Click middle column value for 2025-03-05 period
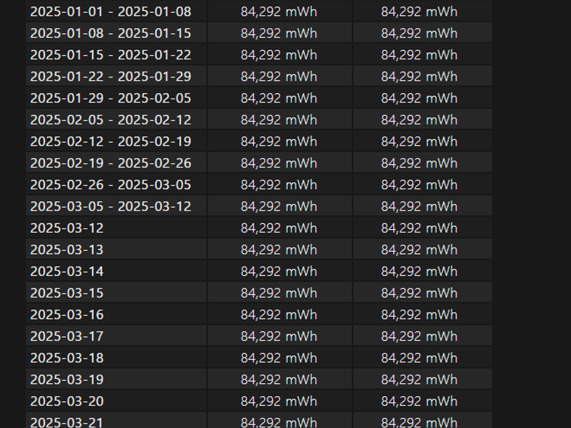The width and height of the screenshot is (571, 428). click(279, 206)
